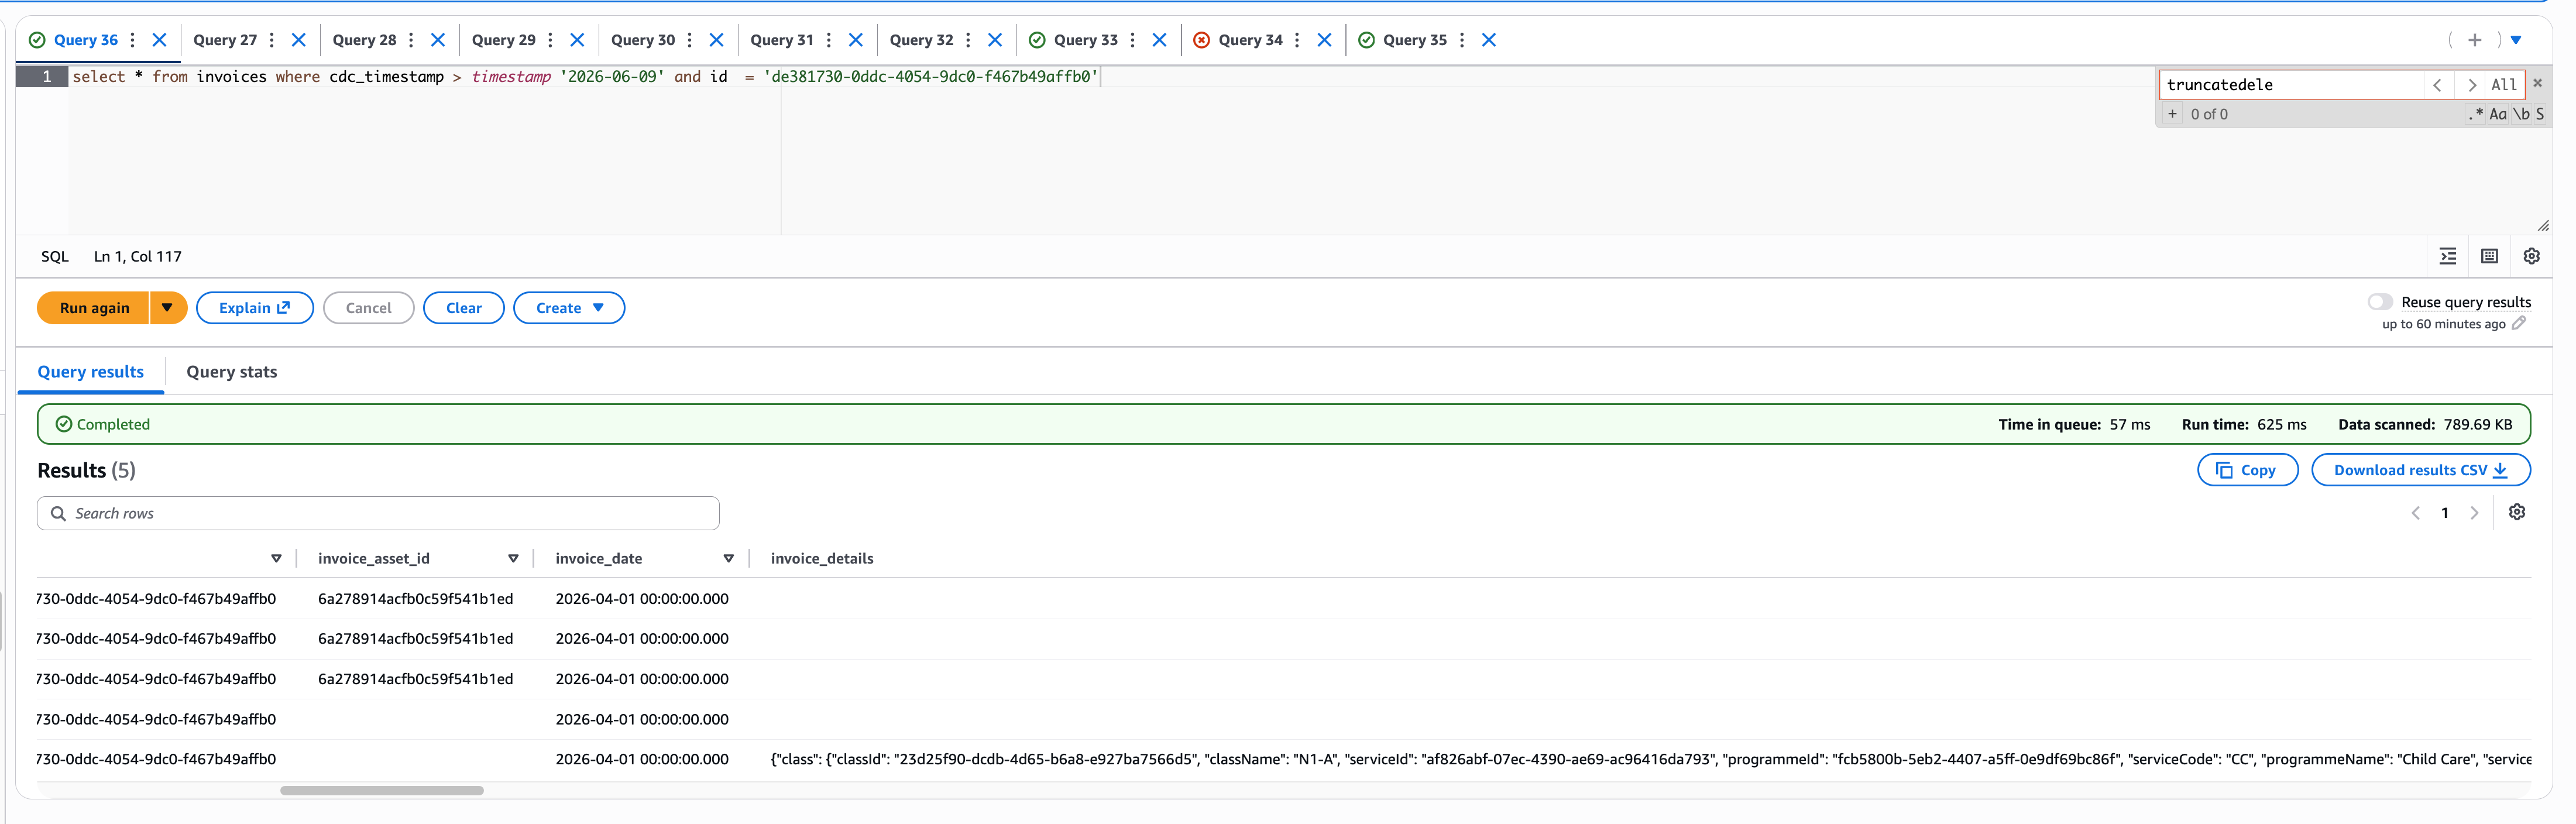Focus the Search rows field
Screen dimensions: 2576x824
378,513
